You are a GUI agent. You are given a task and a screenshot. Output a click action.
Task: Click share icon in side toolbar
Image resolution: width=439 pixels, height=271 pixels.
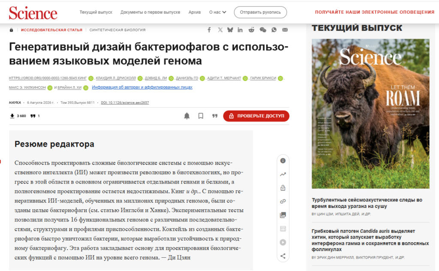283,256
